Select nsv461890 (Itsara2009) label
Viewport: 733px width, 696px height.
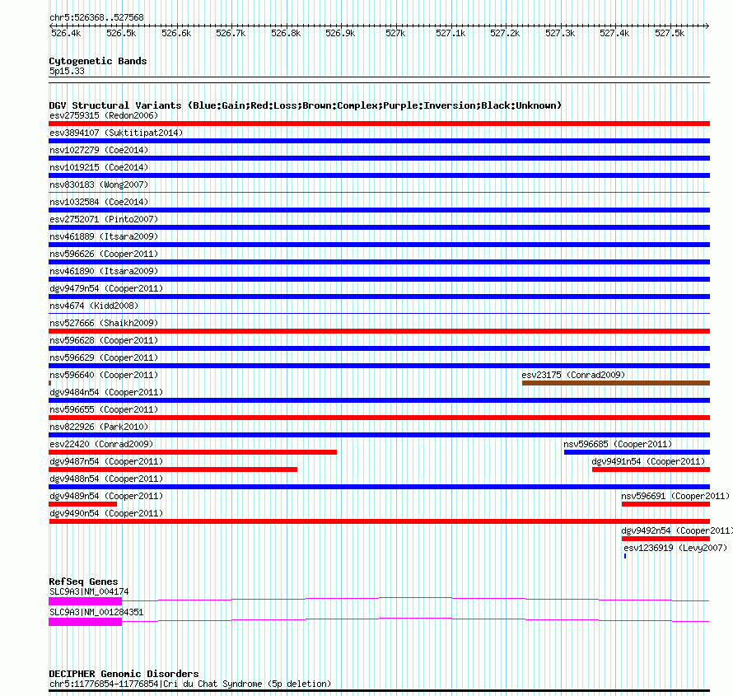[x=104, y=271]
